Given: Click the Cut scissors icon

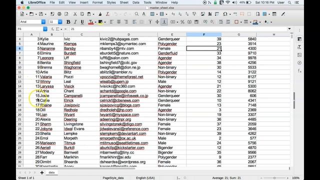Looking at the screenshot, I should pyautogui.click(x=75, y=14).
